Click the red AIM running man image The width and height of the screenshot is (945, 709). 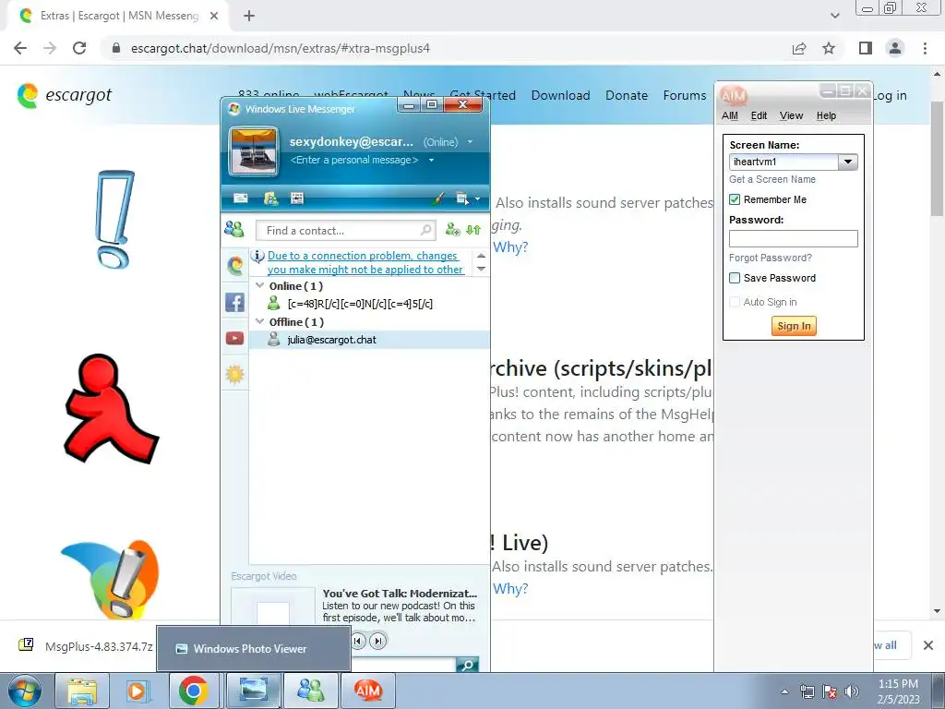(x=111, y=408)
